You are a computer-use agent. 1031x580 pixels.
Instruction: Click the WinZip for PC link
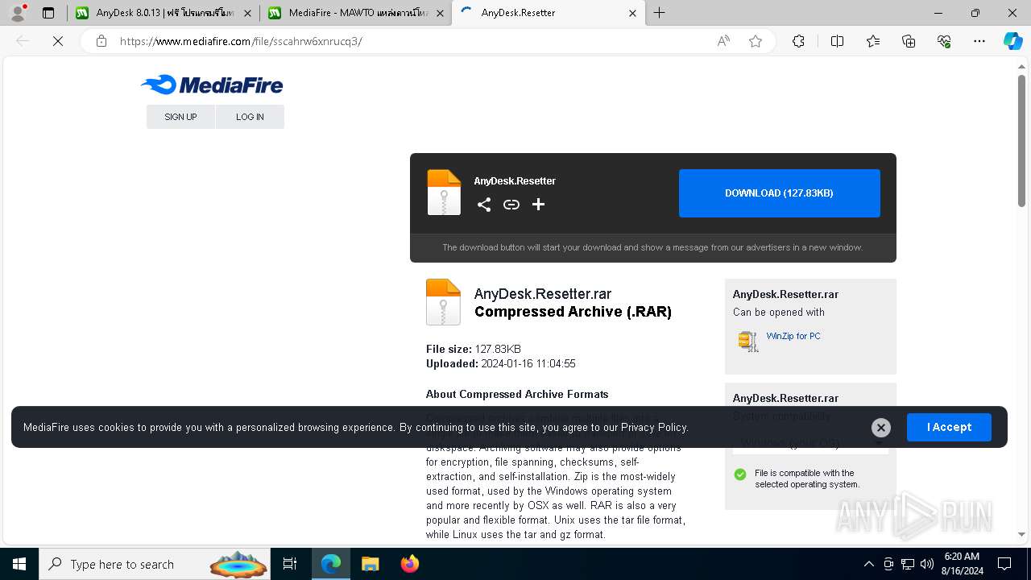[x=793, y=336]
